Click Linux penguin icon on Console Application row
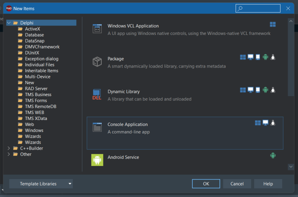This screenshot has width=298, height=197. (x=273, y=123)
